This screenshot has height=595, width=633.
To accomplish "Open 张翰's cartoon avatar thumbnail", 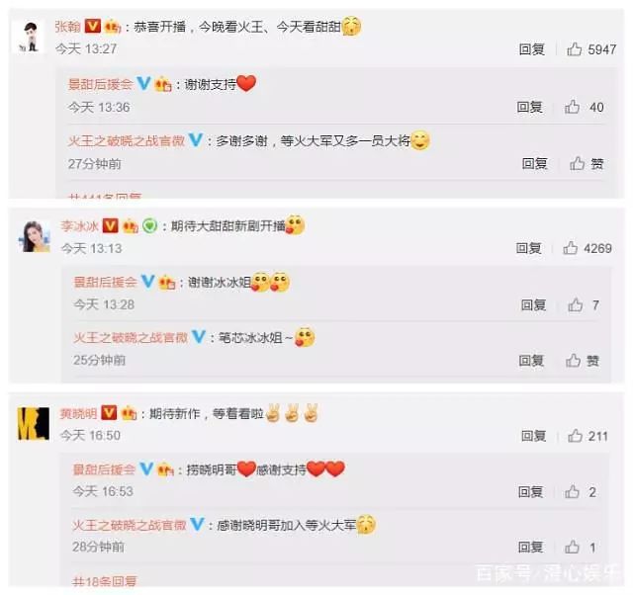I will [x=30, y=38].
